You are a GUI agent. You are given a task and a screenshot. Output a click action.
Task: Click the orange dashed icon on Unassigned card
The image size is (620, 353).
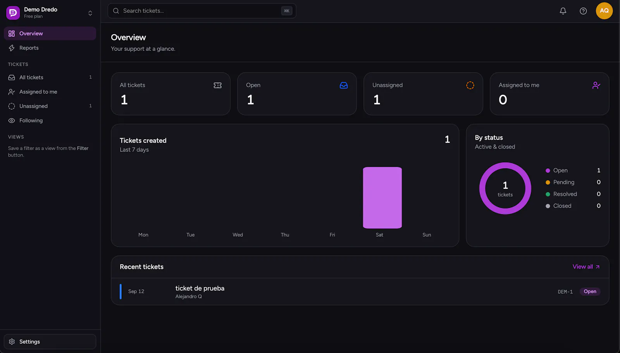(470, 85)
